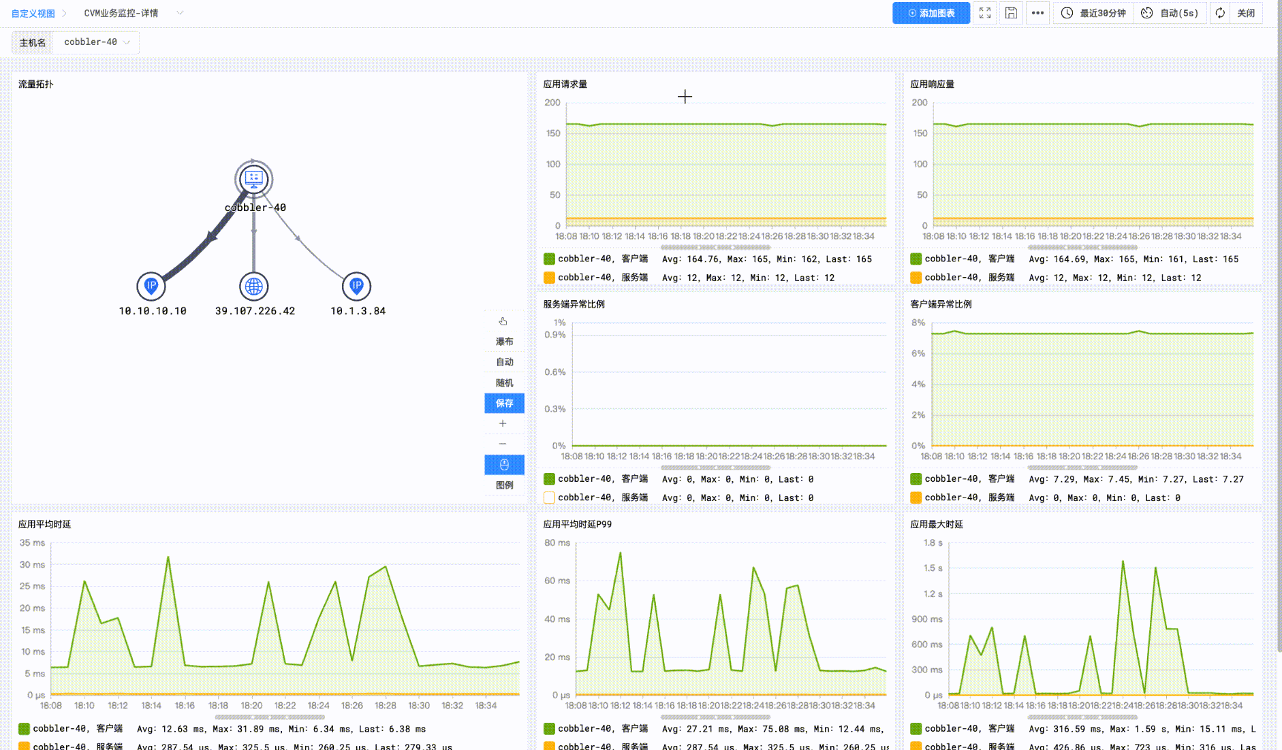Click the 添加图表 button
This screenshot has width=1282, height=750.
[x=931, y=13]
